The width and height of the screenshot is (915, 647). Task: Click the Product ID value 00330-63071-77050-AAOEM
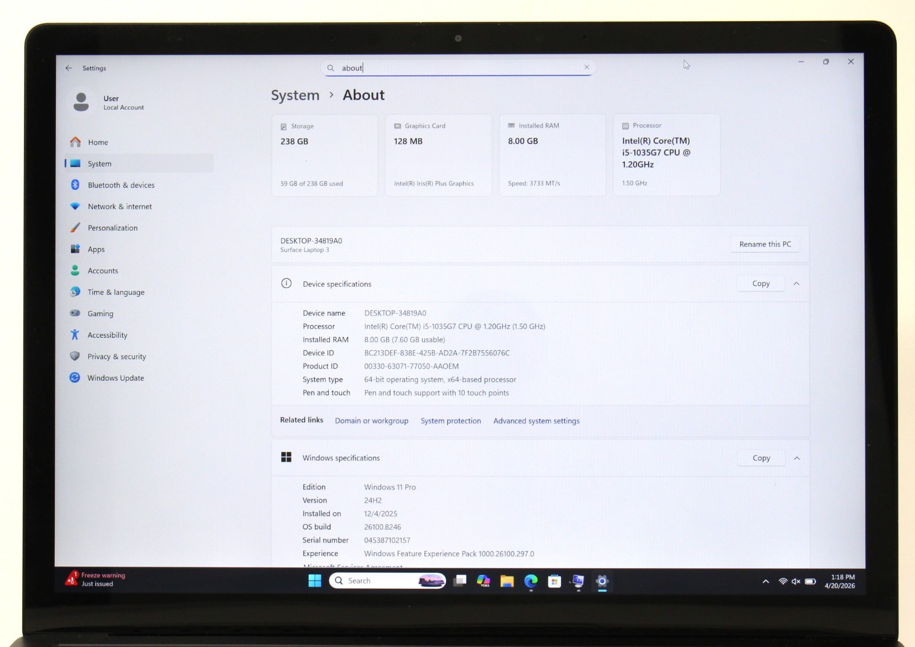(x=411, y=366)
